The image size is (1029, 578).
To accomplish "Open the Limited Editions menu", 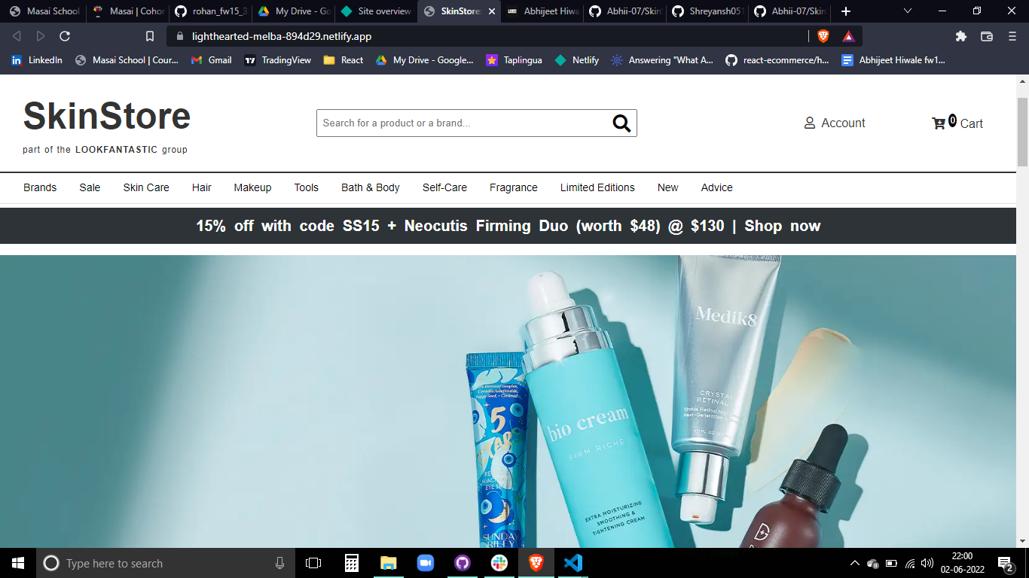I will tap(597, 187).
